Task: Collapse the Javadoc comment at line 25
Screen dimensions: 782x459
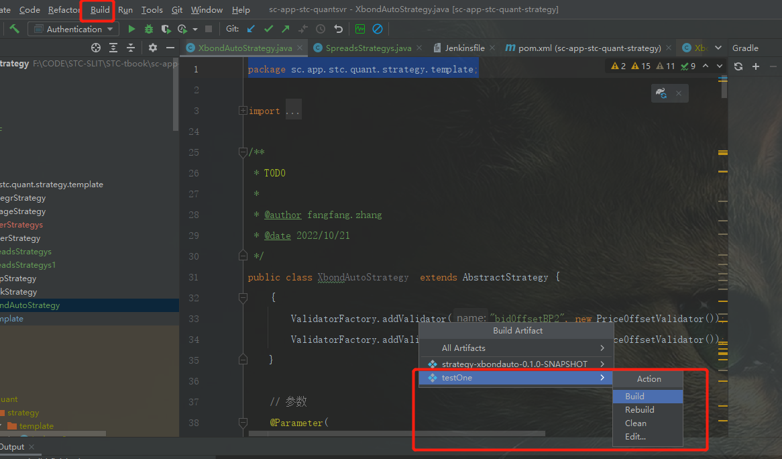Action: coord(243,152)
